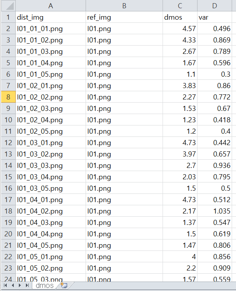Click dmos value 2.67

click(180, 52)
